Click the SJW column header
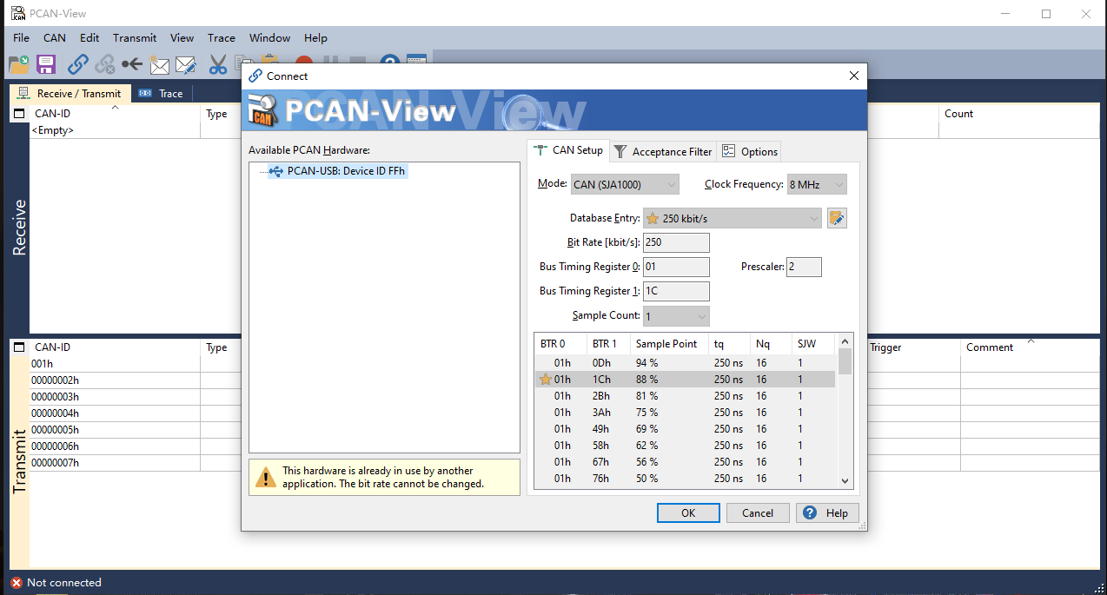The width and height of the screenshot is (1107, 595). tap(813, 344)
